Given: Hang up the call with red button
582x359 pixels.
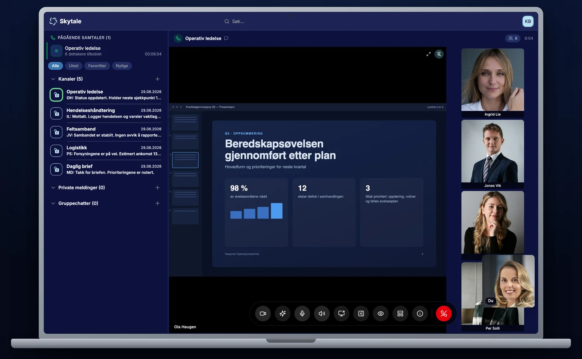Looking at the screenshot, I should point(444,314).
